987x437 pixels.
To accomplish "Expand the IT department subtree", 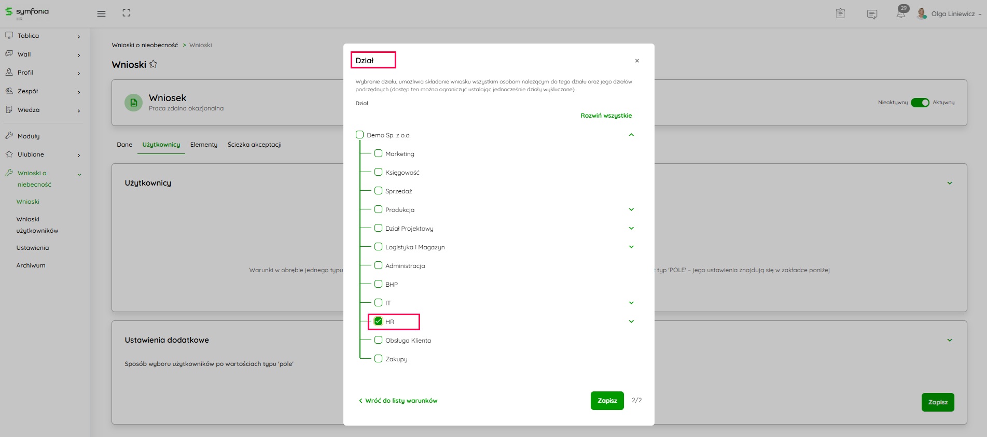I will pos(631,303).
